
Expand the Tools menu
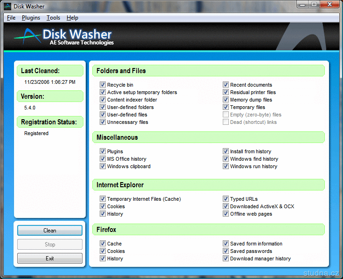[53, 18]
